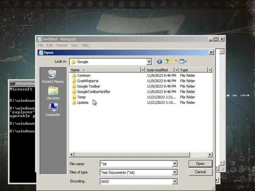Select the GoogleToolbarNotifier folder icon
255x191 pixels.
coord(74,92)
